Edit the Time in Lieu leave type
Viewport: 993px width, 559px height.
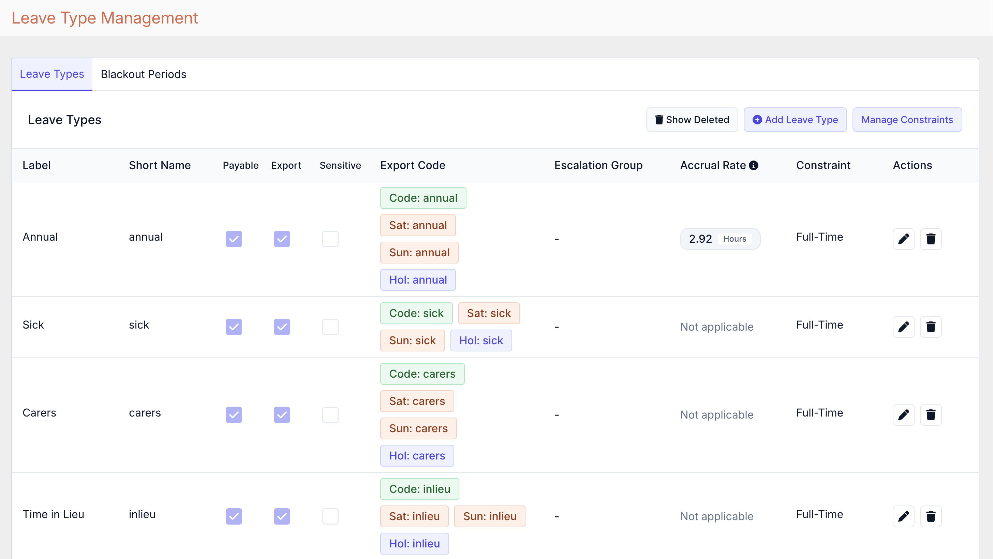(x=903, y=516)
